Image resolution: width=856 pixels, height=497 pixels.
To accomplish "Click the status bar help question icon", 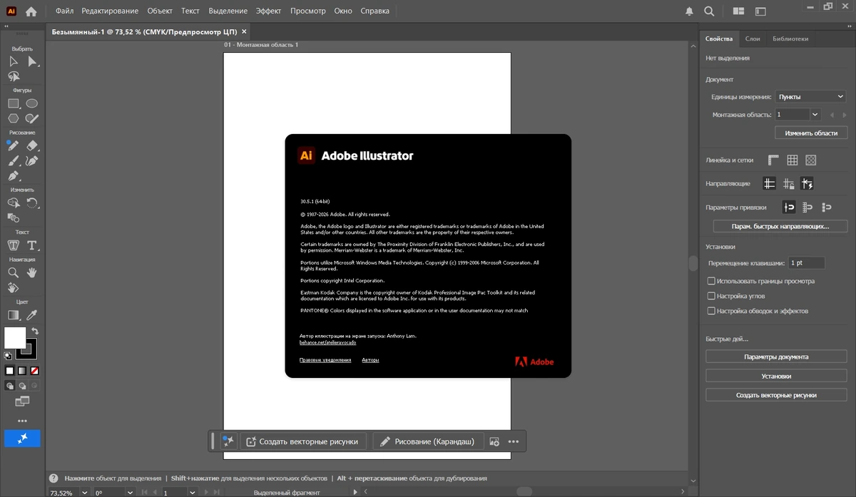I will pos(53,478).
